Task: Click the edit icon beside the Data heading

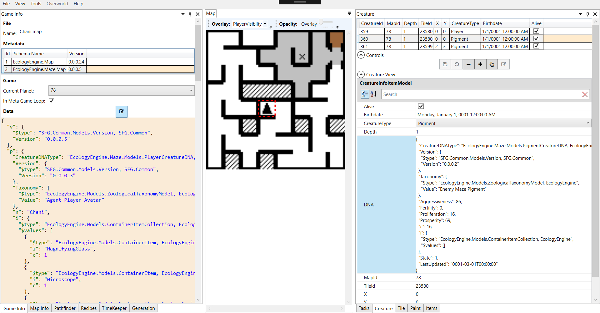Action: pos(122,111)
